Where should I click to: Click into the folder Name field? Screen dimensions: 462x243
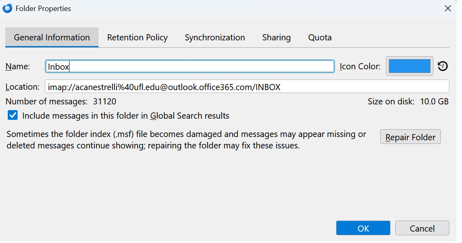[190, 66]
